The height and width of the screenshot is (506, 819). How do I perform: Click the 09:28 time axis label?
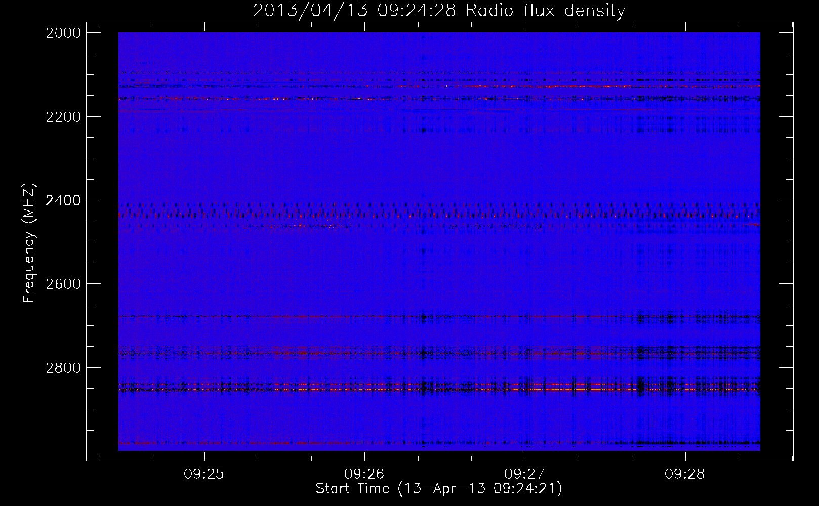tap(685, 474)
